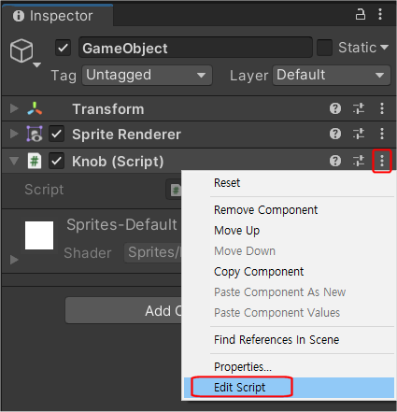Image resolution: width=397 pixels, height=412 pixels.
Task: Open the Tag dropdown showing Untagged
Action: [147, 75]
